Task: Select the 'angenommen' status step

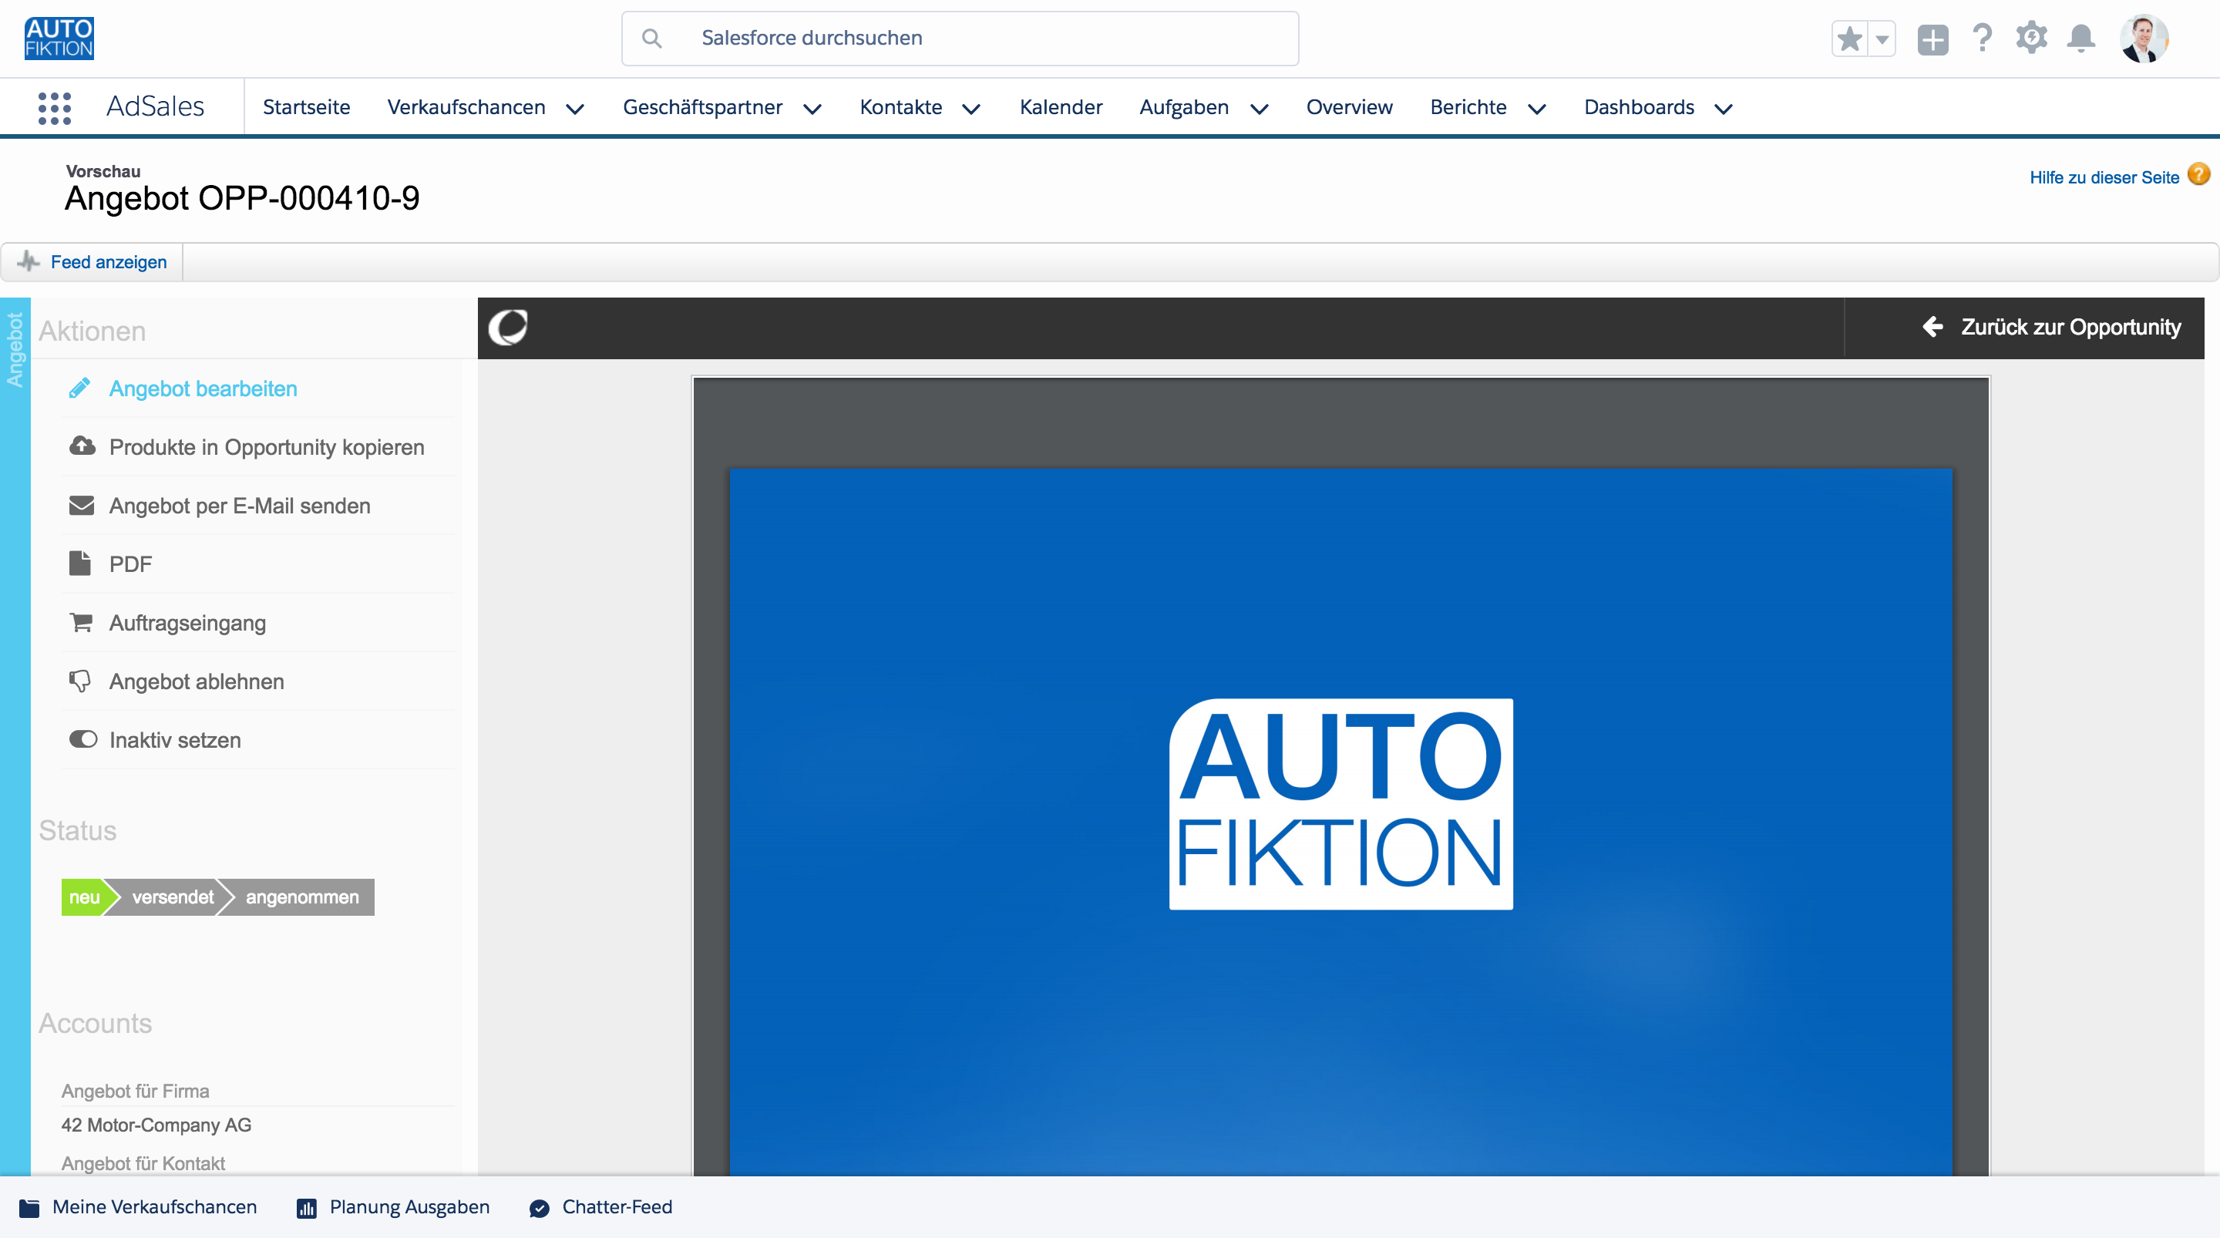Action: [x=301, y=897]
